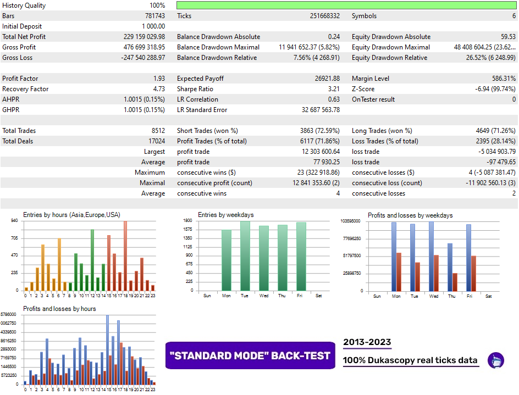Screen dimensions: 519x395
Task: Click the Z-Score value
Action: tap(494, 89)
